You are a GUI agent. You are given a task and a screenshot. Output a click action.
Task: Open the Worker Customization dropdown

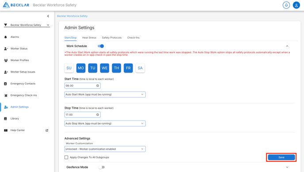point(105,149)
